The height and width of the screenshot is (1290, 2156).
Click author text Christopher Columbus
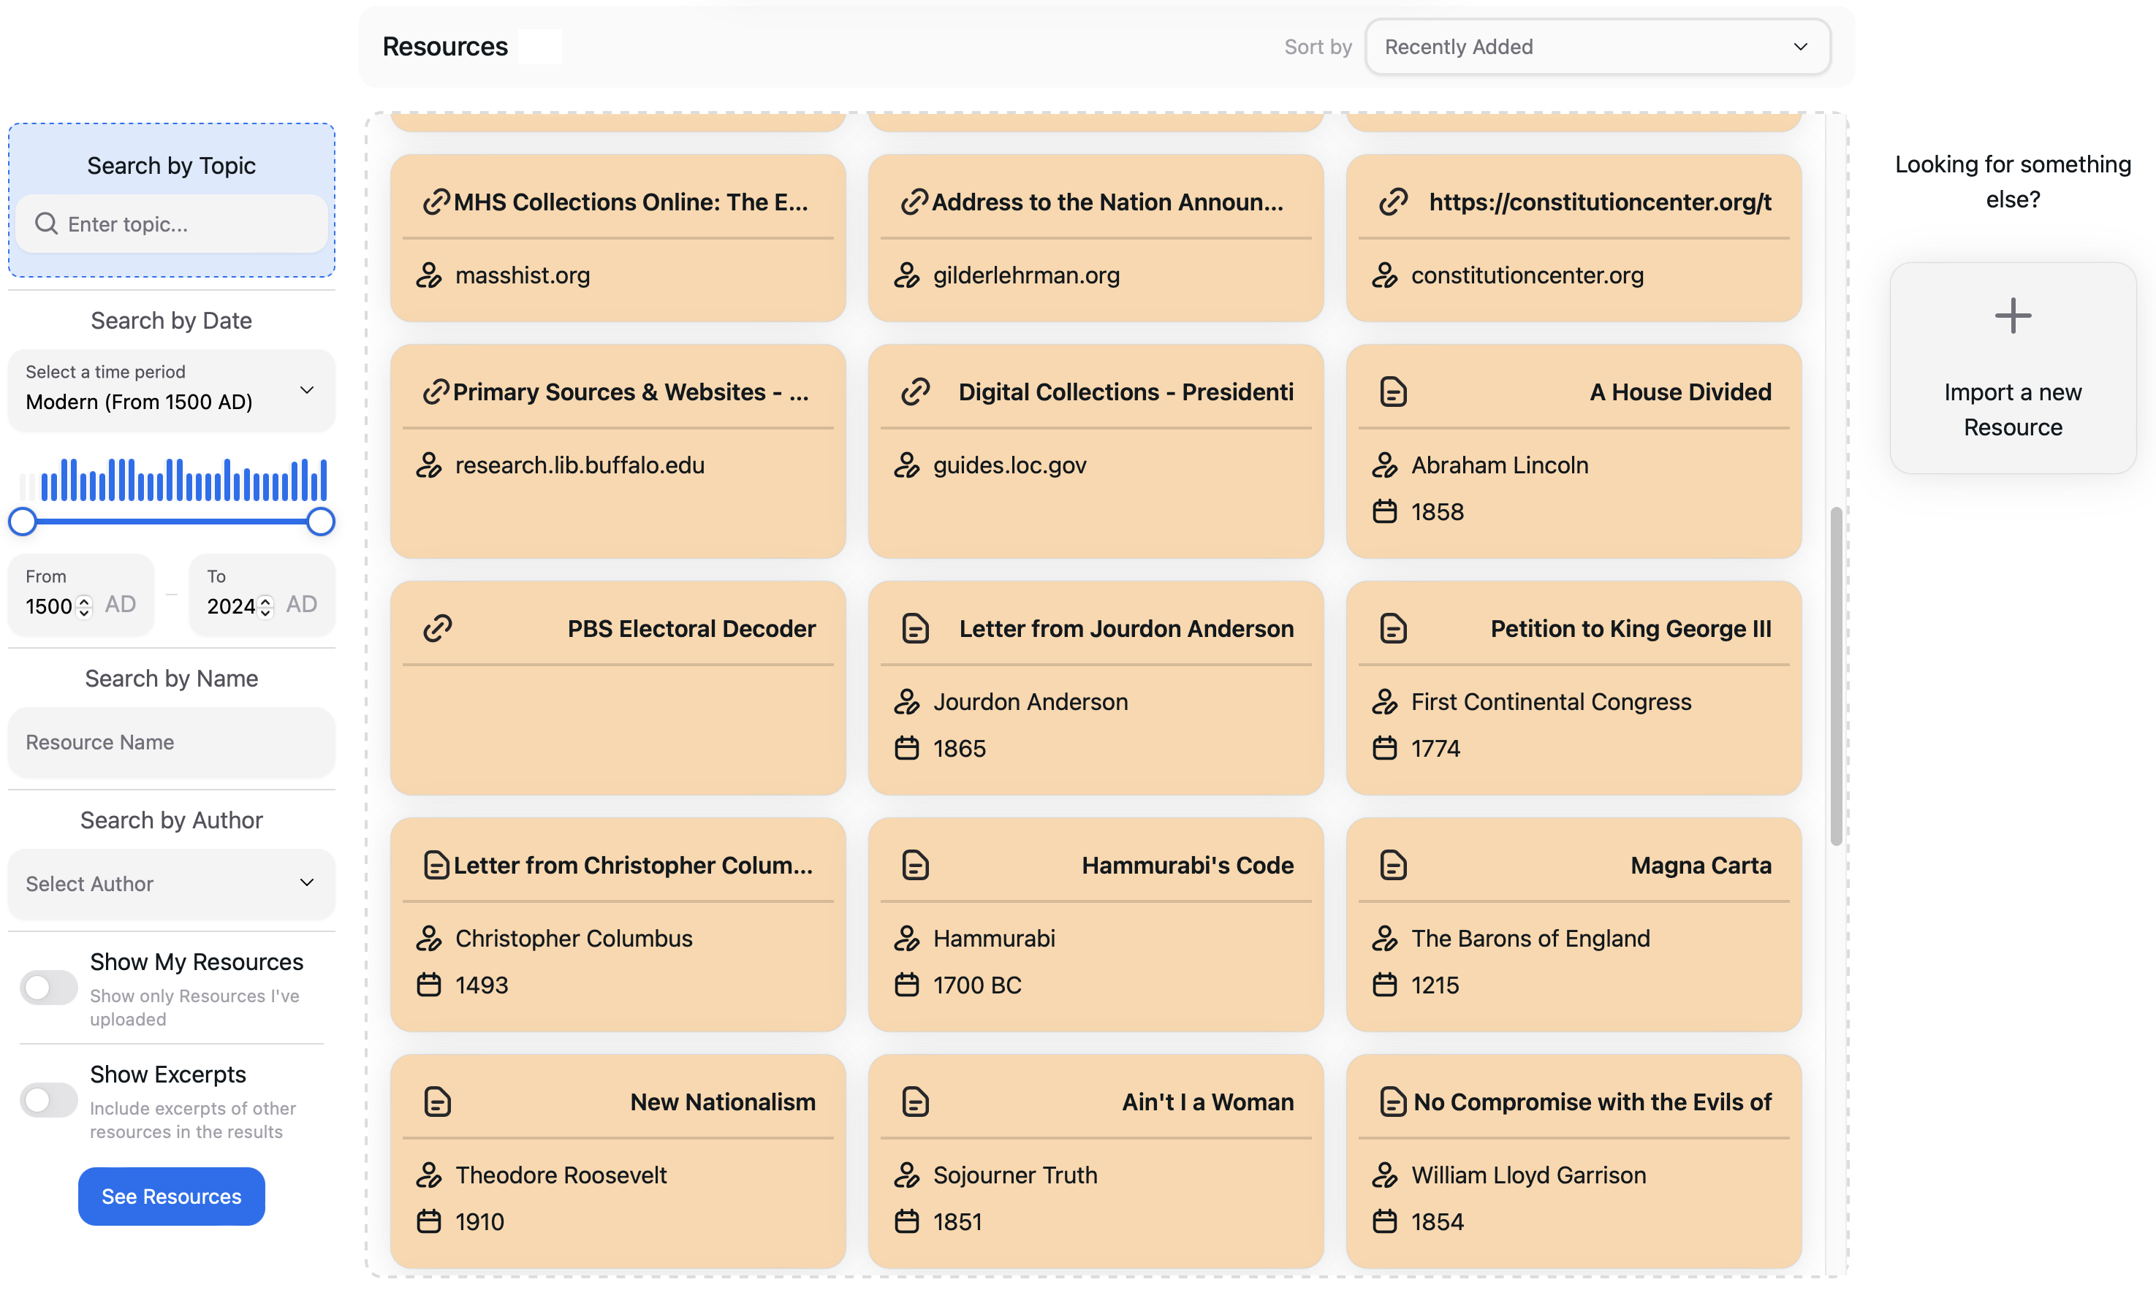tap(573, 938)
